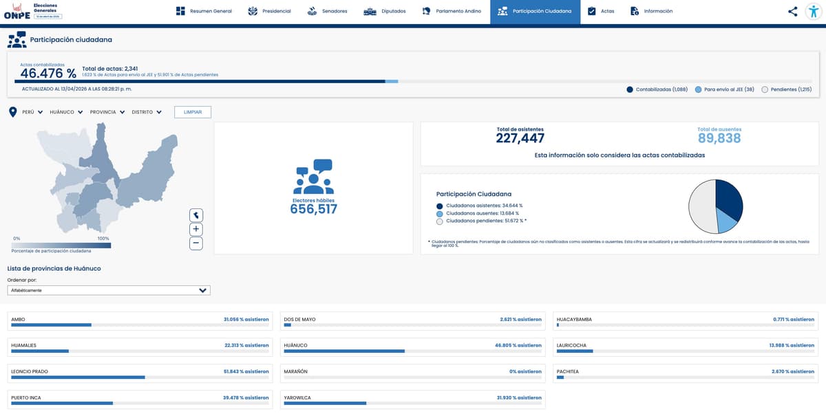
Task: Open the accessibility options icon
Action: click(814, 11)
